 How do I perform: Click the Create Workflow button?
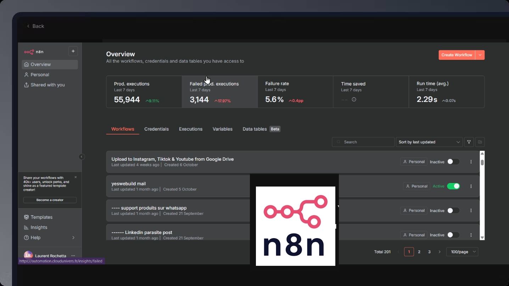click(x=457, y=55)
